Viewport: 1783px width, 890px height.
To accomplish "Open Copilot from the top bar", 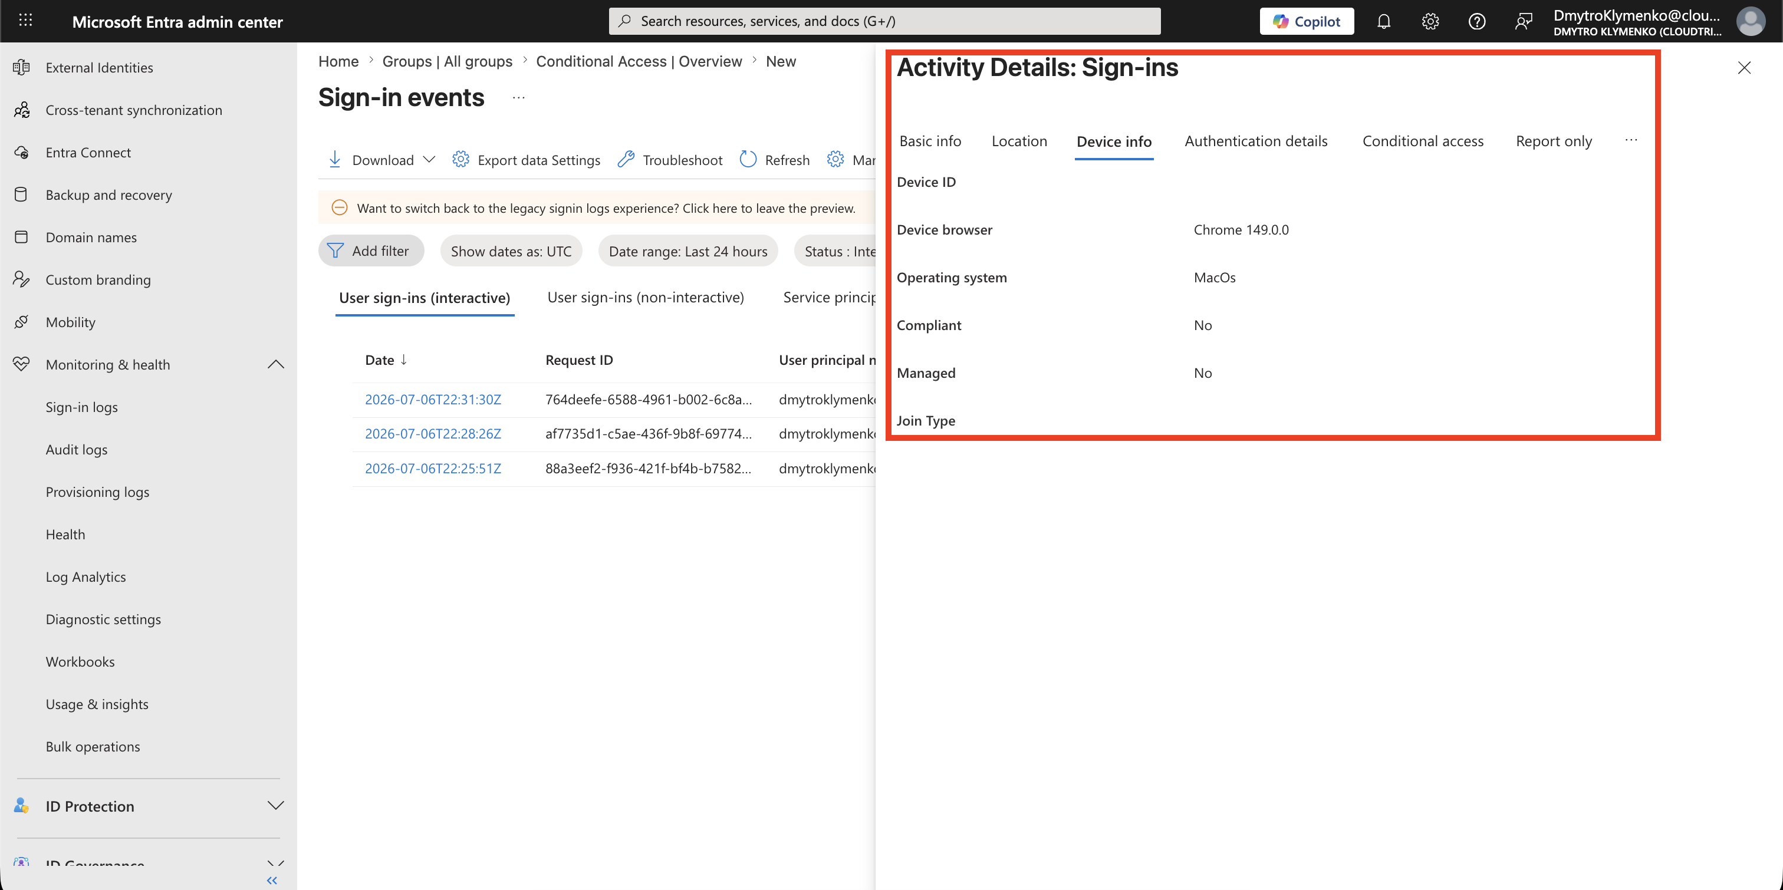I will point(1306,21).
